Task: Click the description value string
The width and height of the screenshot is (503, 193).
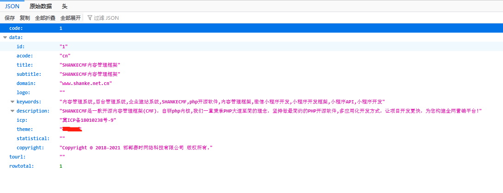Action: pyautogui.click(x=271, y=111)
